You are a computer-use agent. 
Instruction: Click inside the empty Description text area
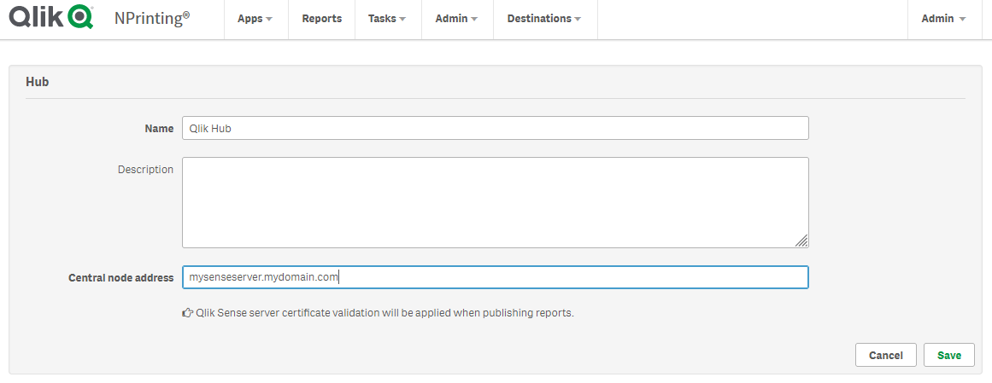point(495,202)
